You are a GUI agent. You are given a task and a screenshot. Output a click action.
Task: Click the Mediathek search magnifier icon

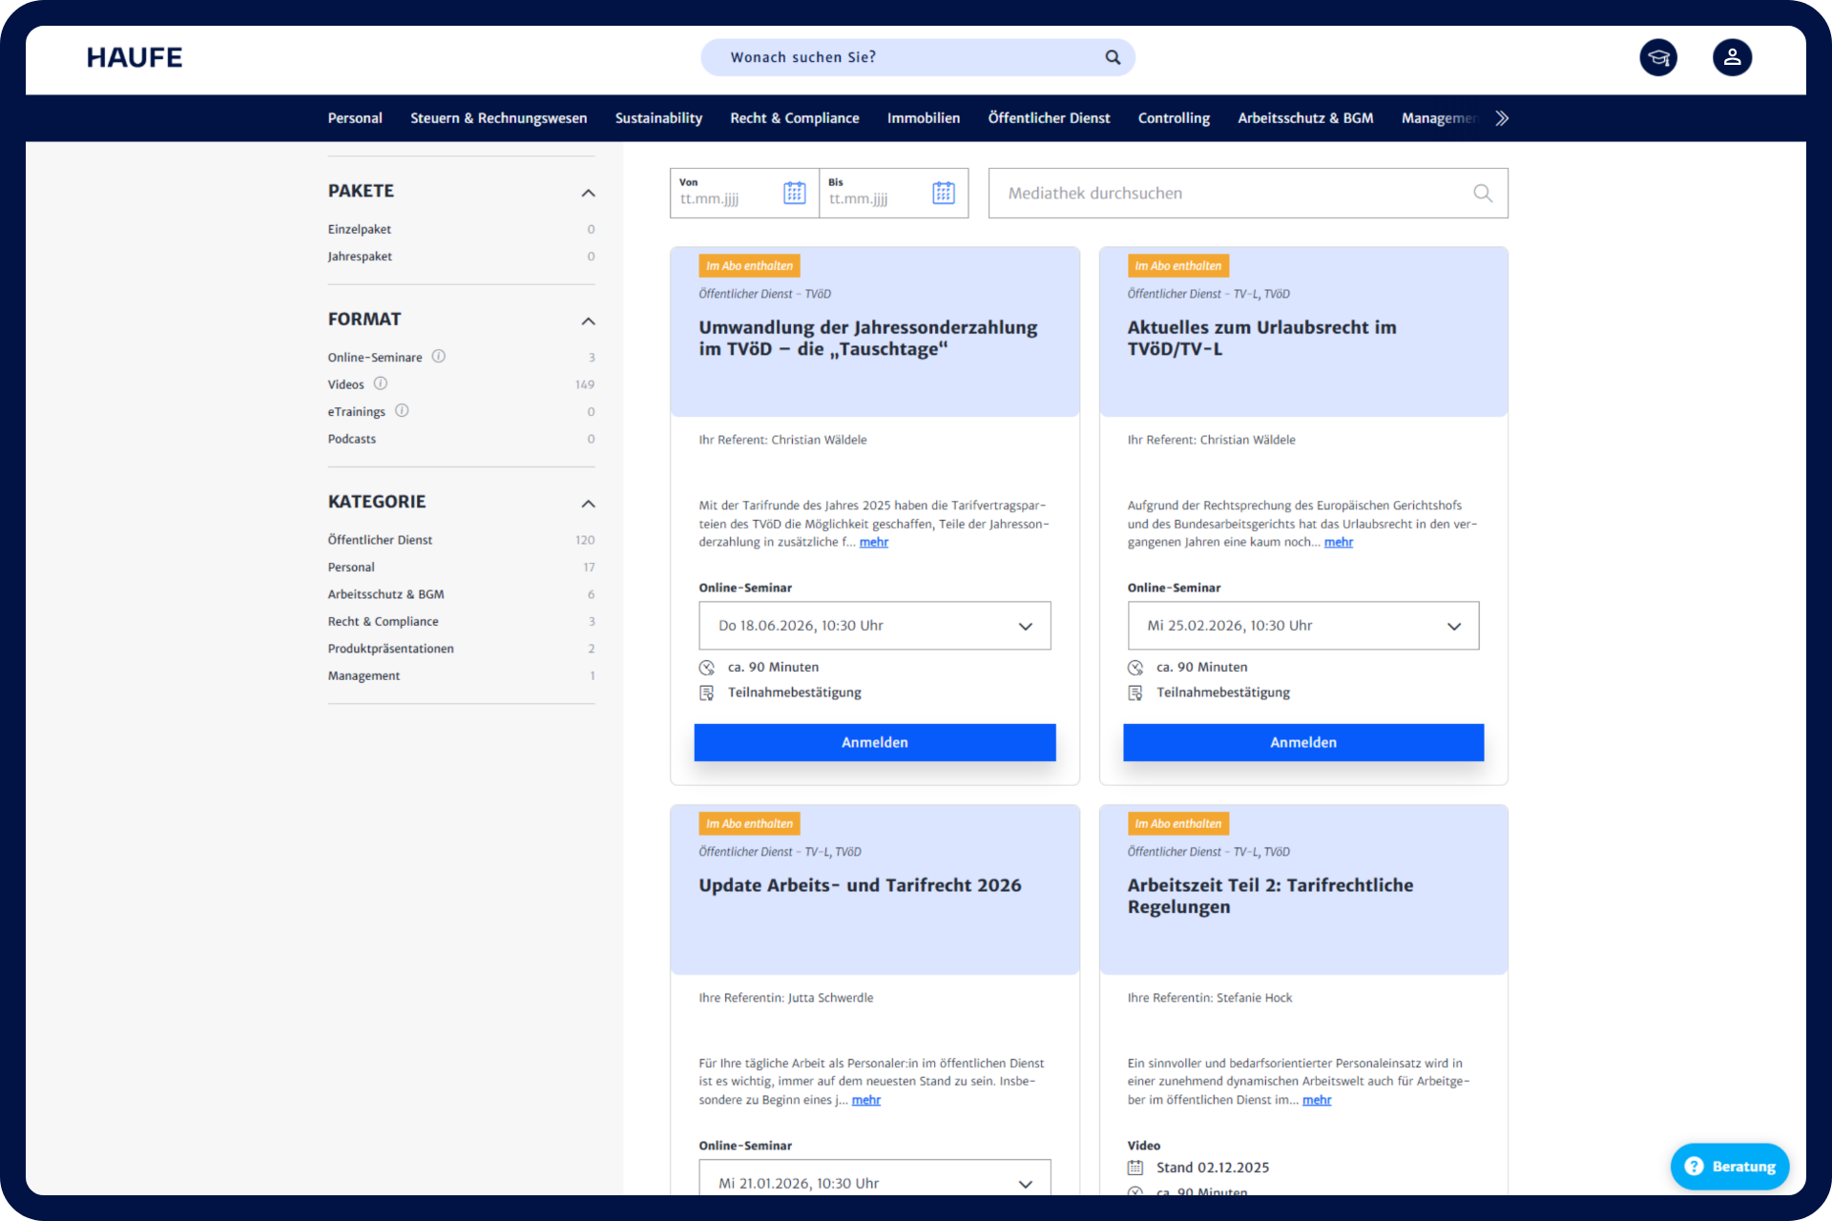click(1482, 194)
